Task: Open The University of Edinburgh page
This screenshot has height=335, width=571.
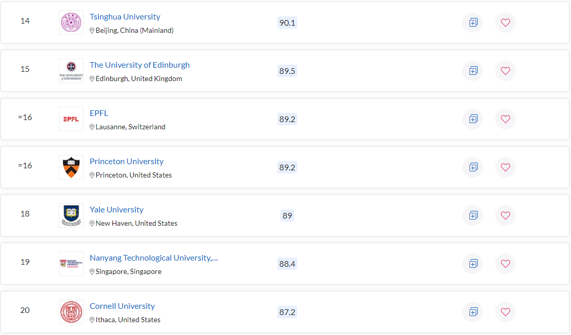Action: [x=139, y=65]
